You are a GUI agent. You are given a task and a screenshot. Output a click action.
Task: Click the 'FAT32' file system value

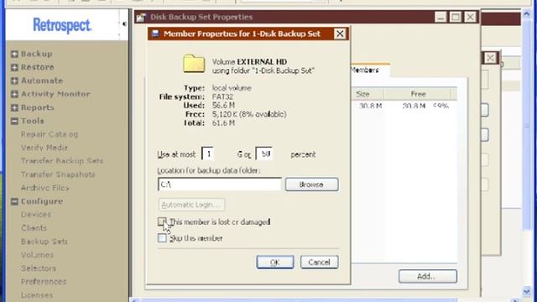(222, 97)
